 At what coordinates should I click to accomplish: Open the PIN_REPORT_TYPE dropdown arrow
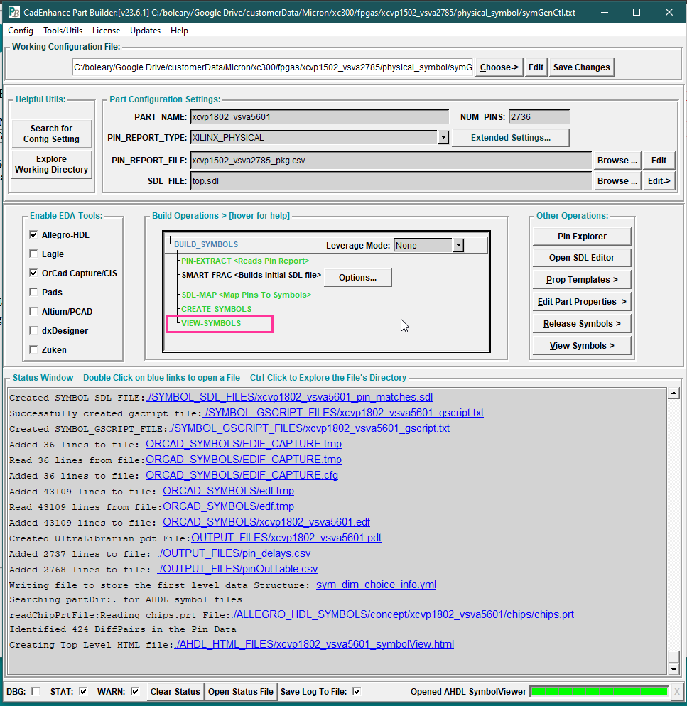pos(443,137)
